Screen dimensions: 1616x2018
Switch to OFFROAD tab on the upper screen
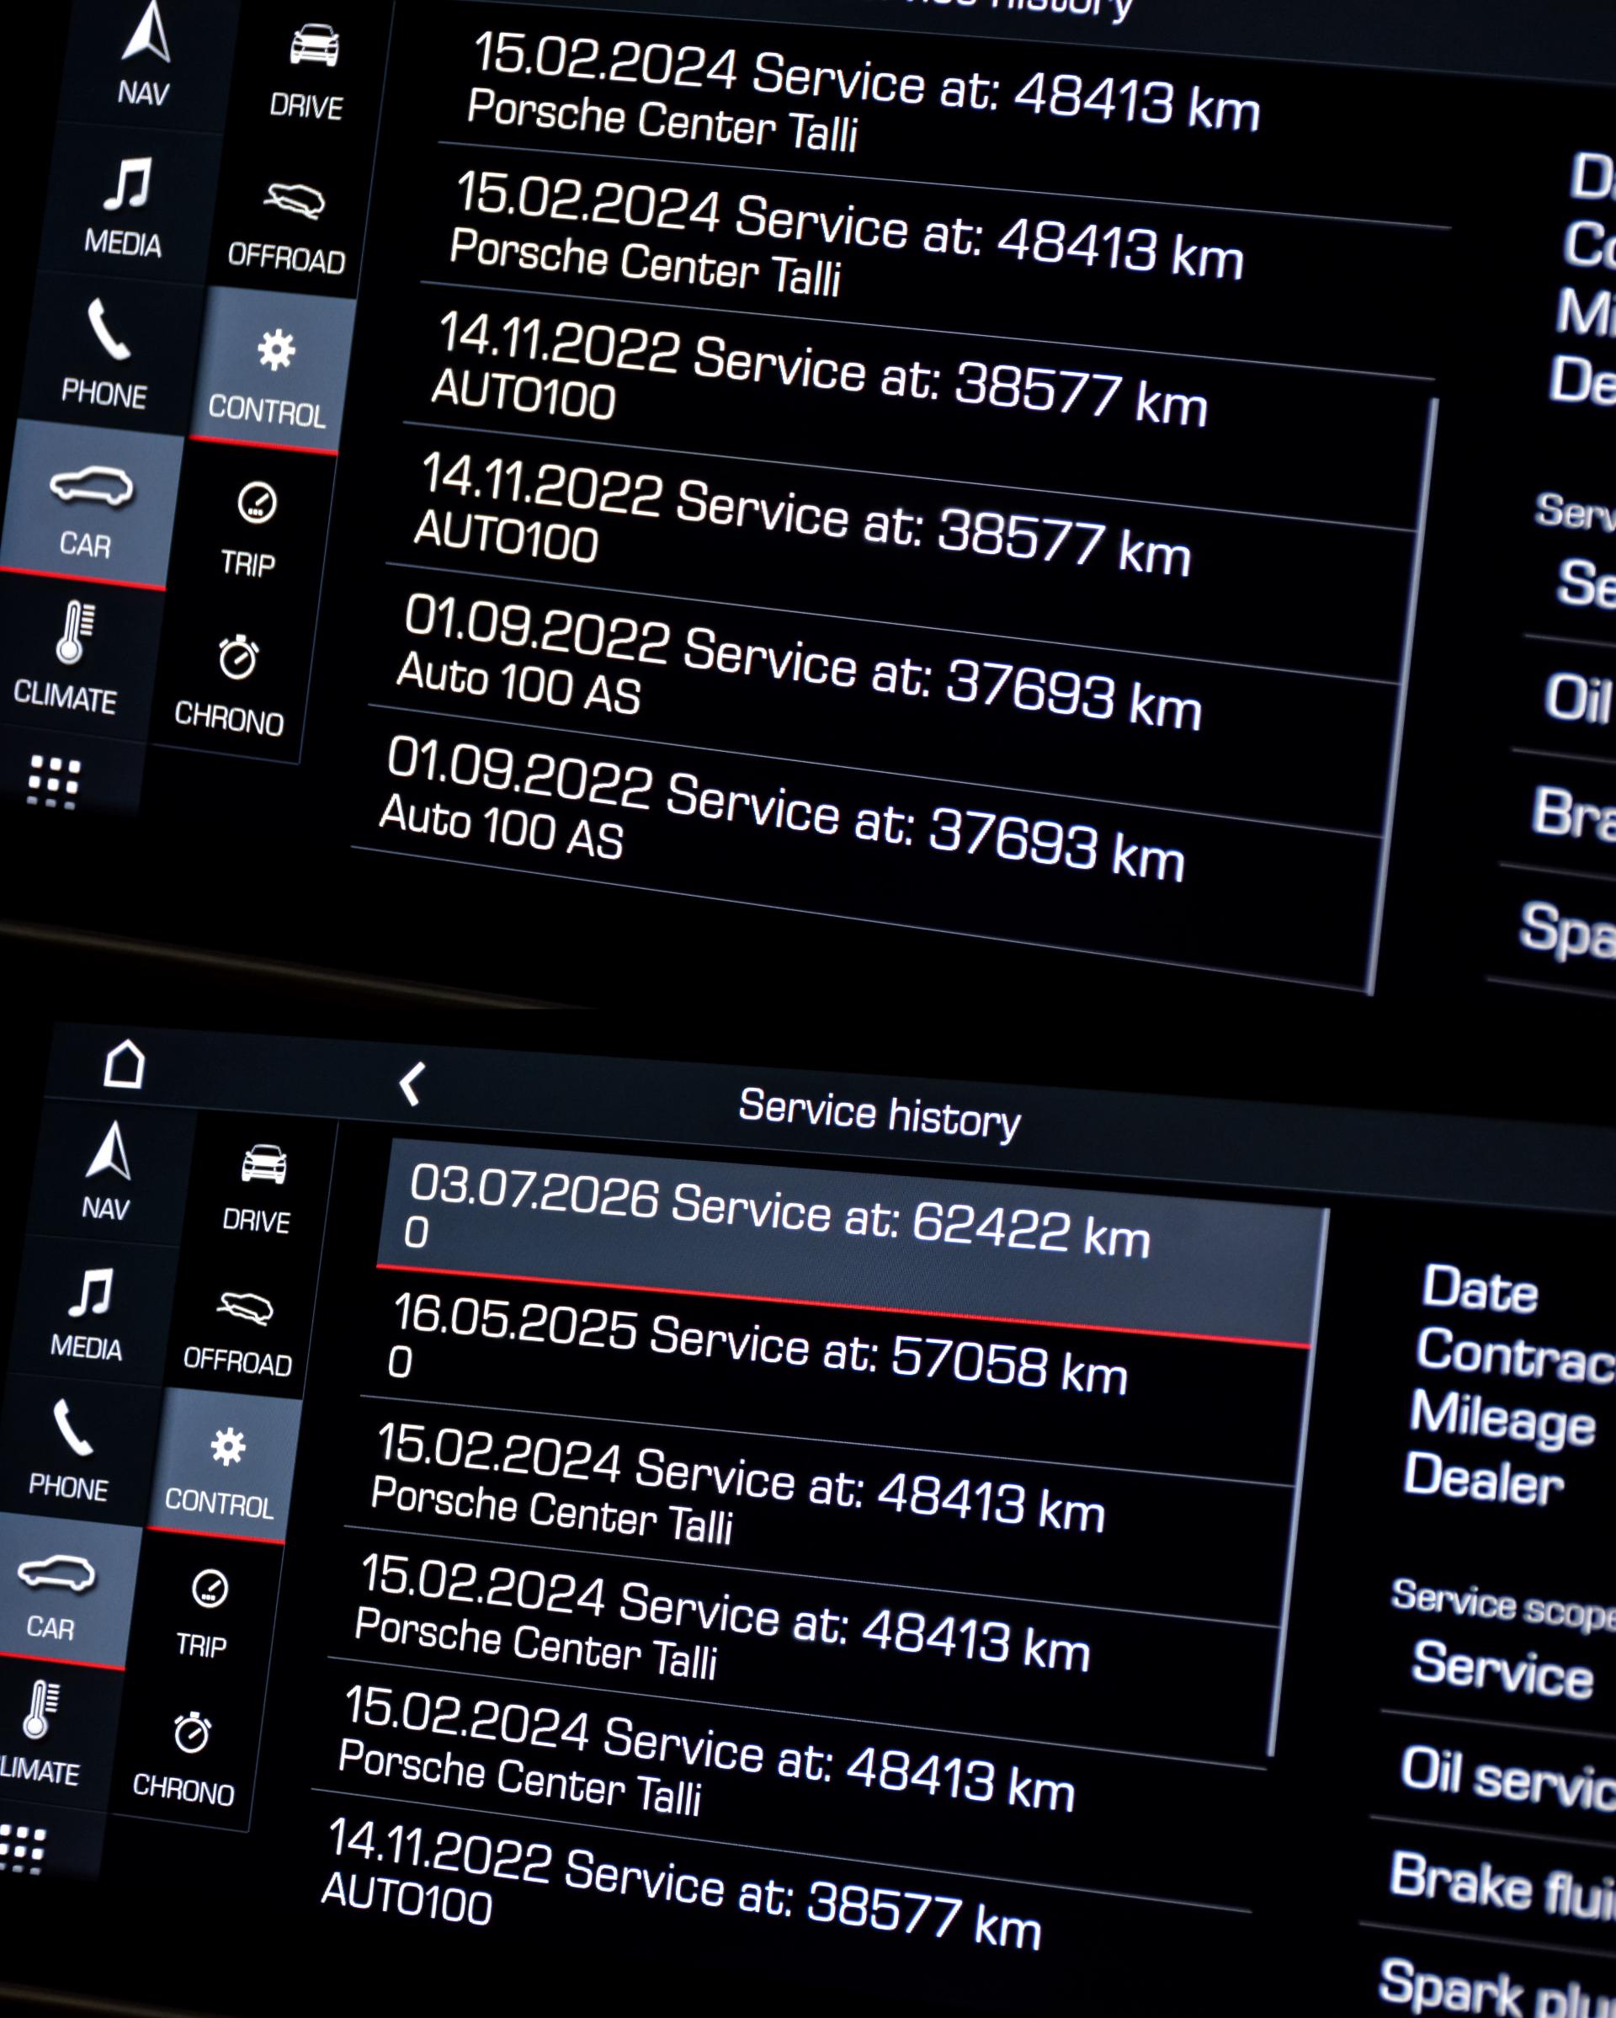coord(288,226)
